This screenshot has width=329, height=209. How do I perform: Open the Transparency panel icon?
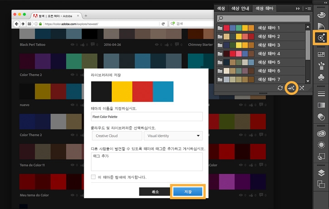[321, 117]
